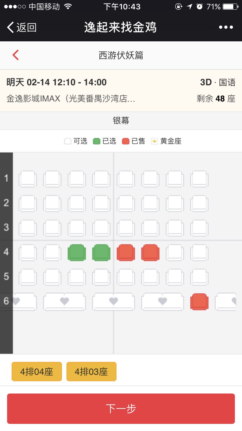Tap the 黄金座 crown legend icon
The height and width of the screenshot is (431, 242).
tap(155, 141)
